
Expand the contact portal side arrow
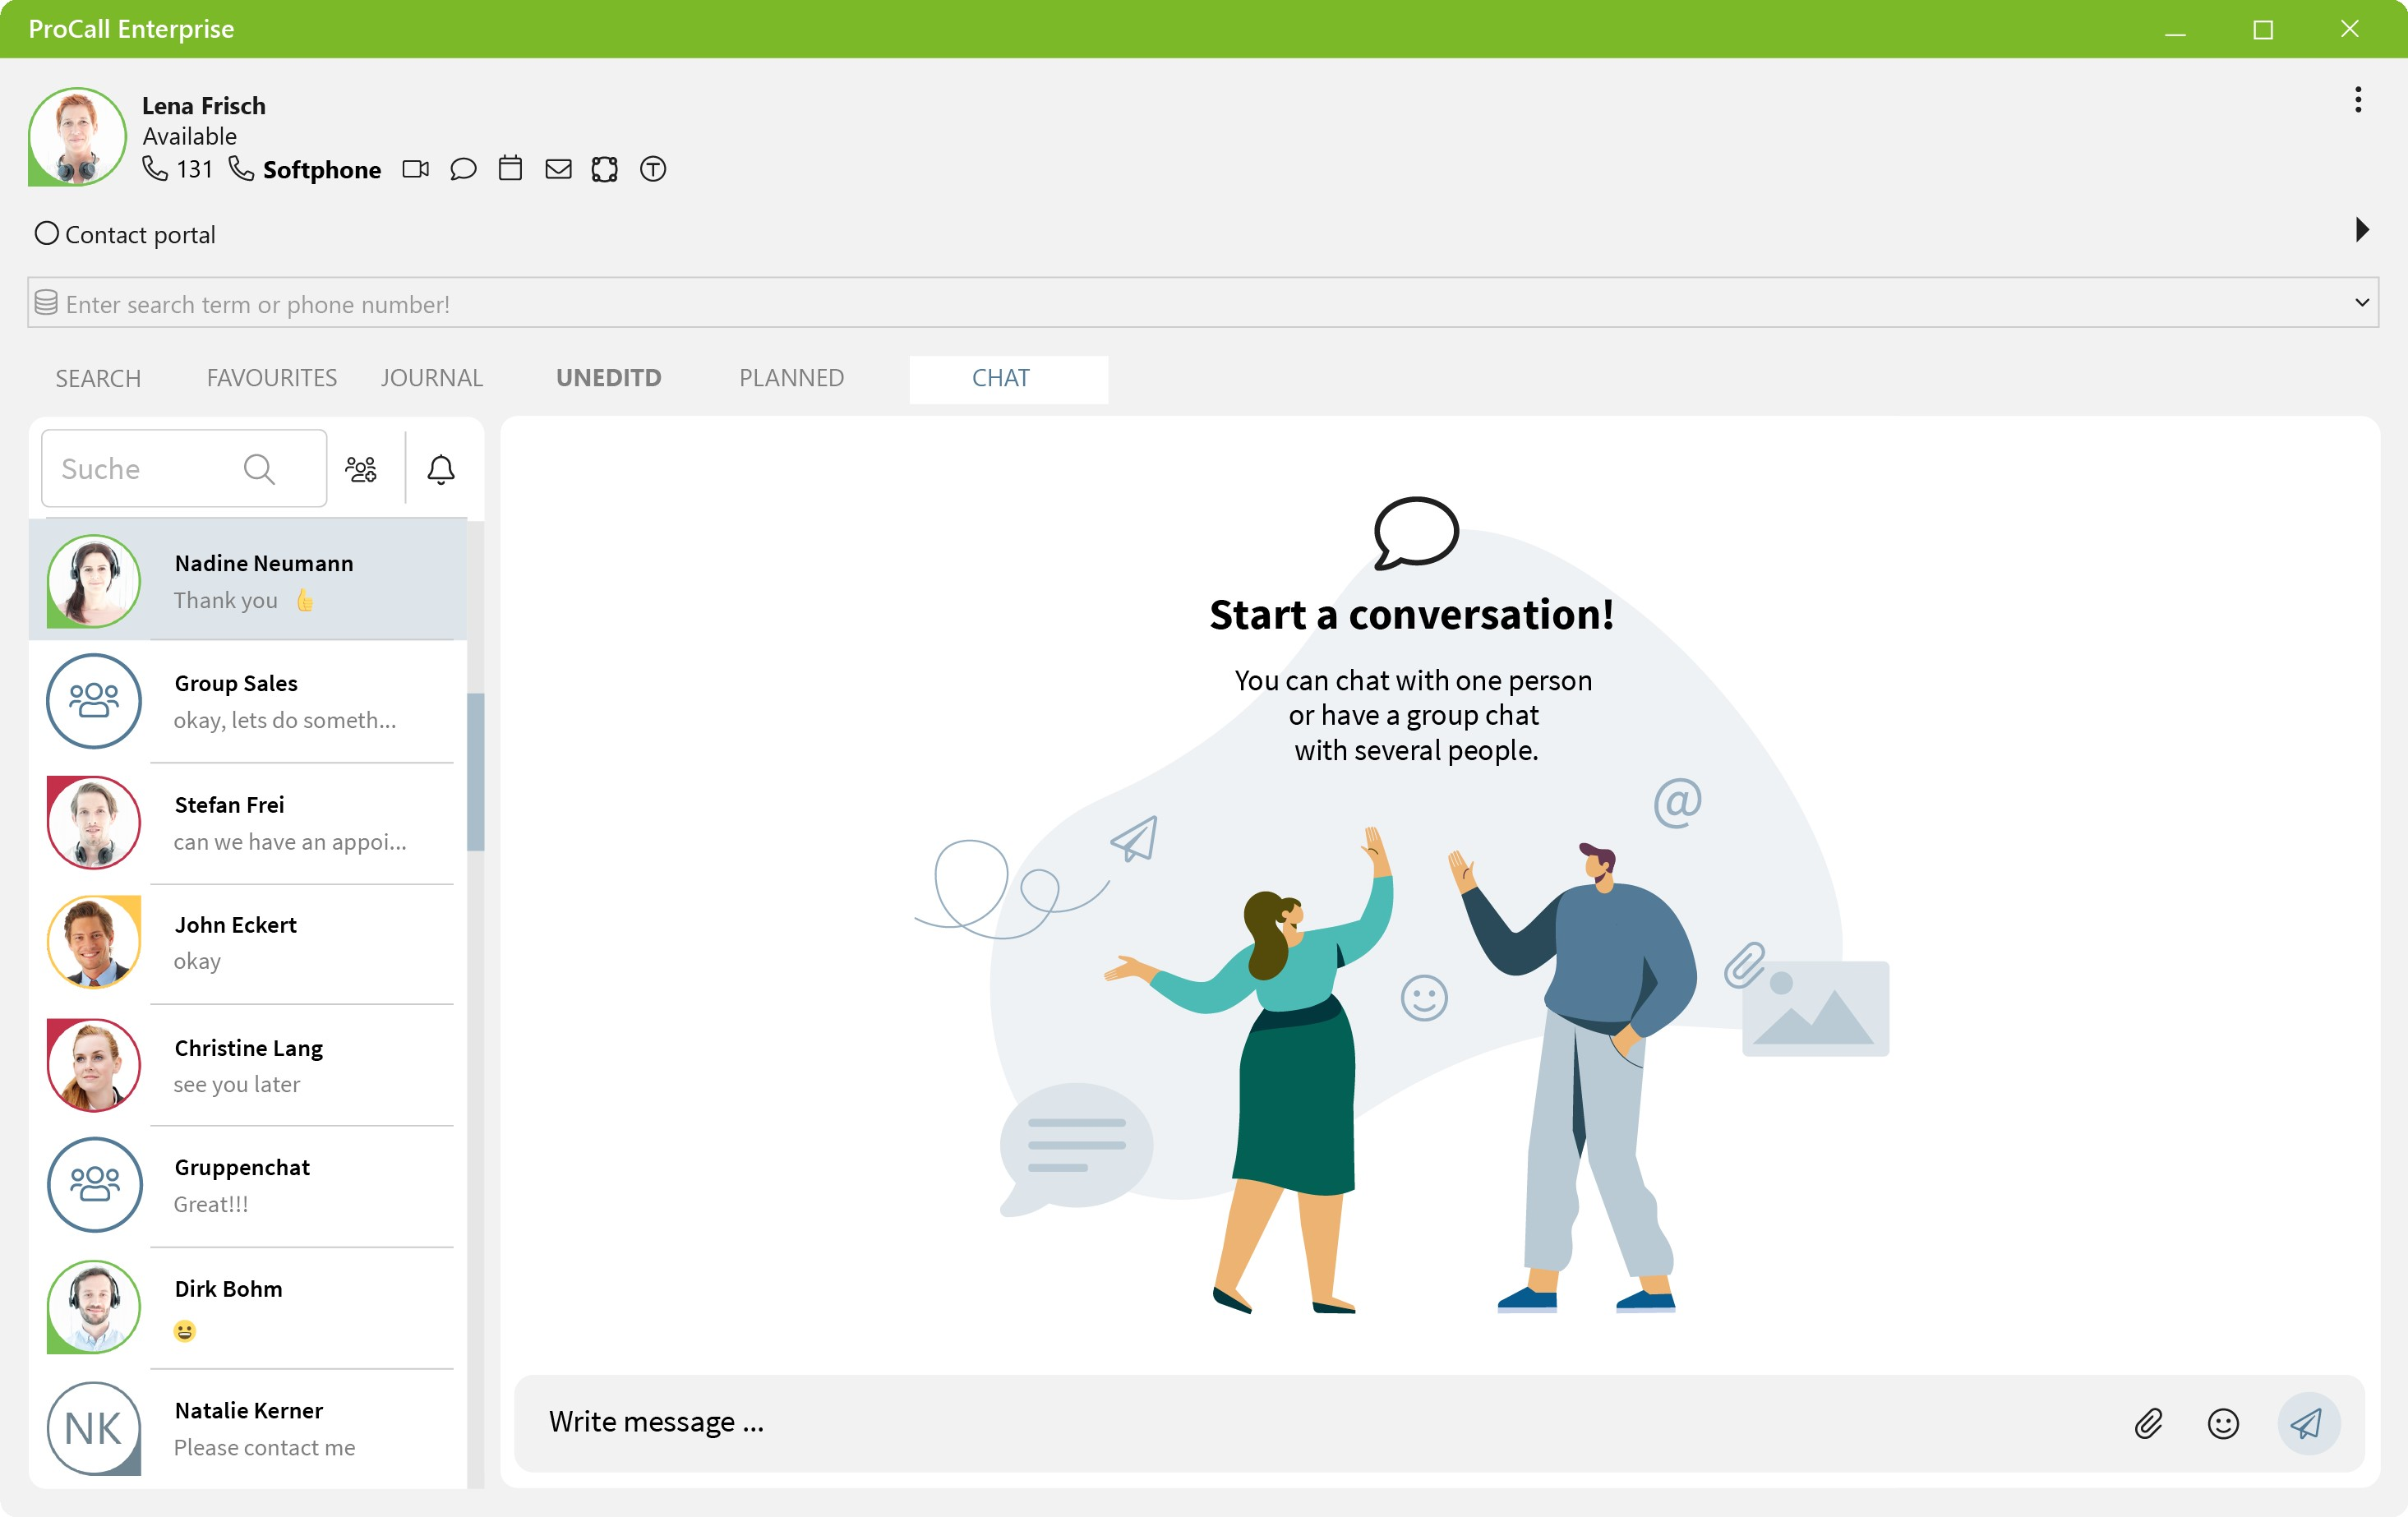(x=2361, y=230)
